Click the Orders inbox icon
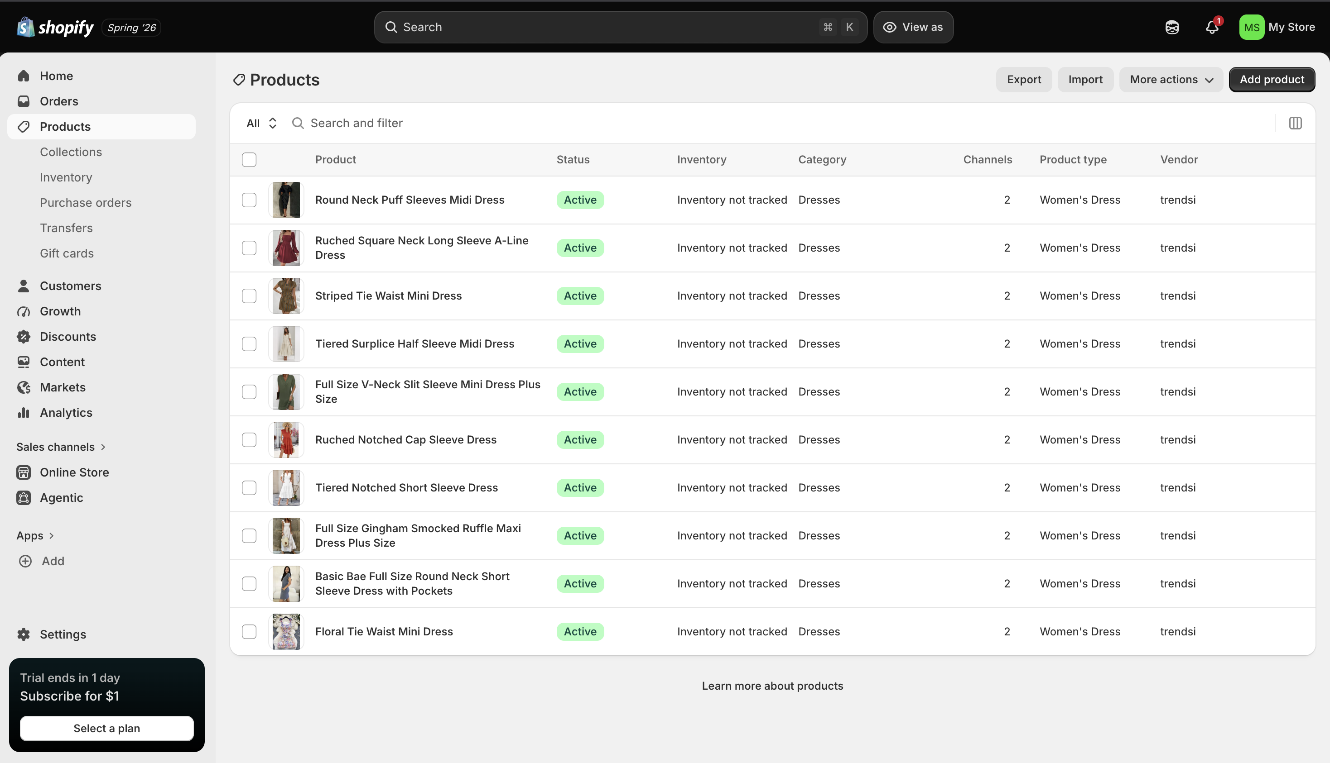The width and height of the screenshot is (1330, 763). (24, 101)
